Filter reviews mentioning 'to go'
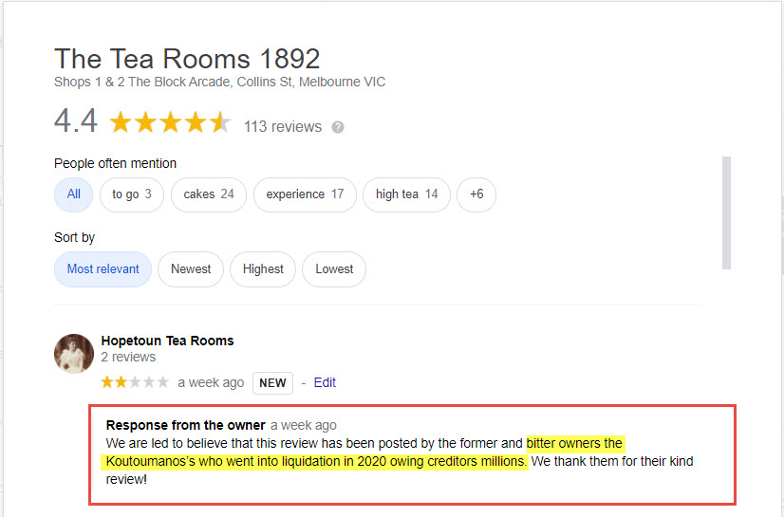784x517 pixels. coord(132,194)
